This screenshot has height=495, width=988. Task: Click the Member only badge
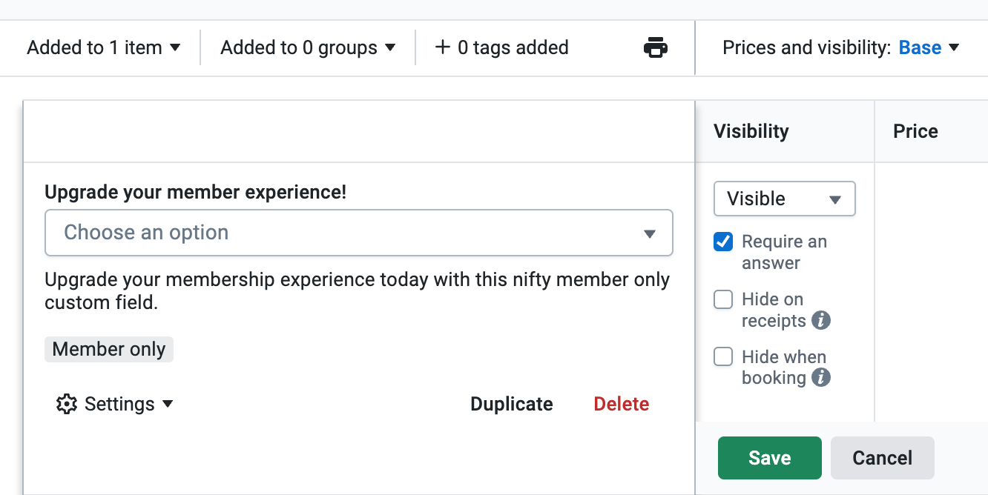(109, 349)
